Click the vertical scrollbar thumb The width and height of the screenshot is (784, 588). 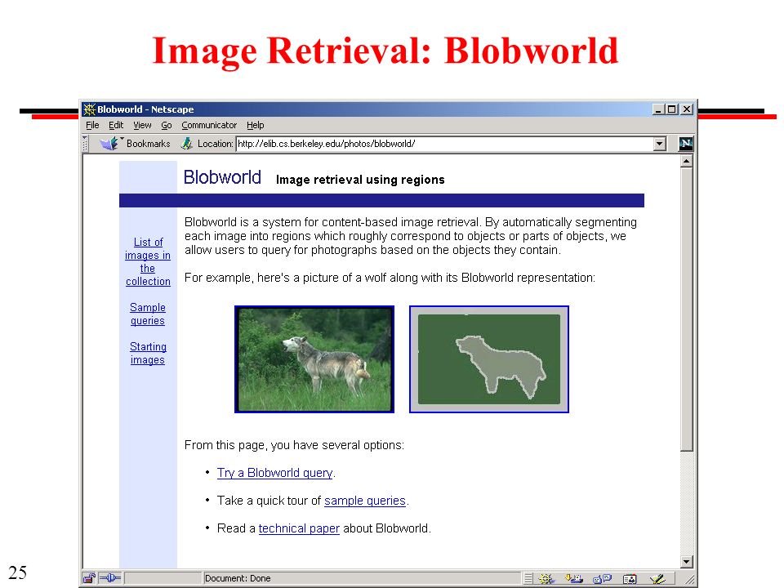click(687, 309)
